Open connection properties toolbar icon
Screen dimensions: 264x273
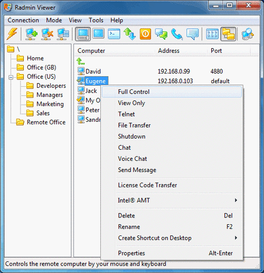point(63,34)
